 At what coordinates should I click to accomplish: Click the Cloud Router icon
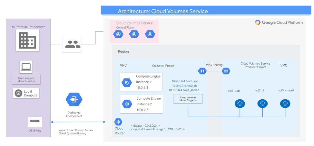pyautogui.click(x=118, y=122)
